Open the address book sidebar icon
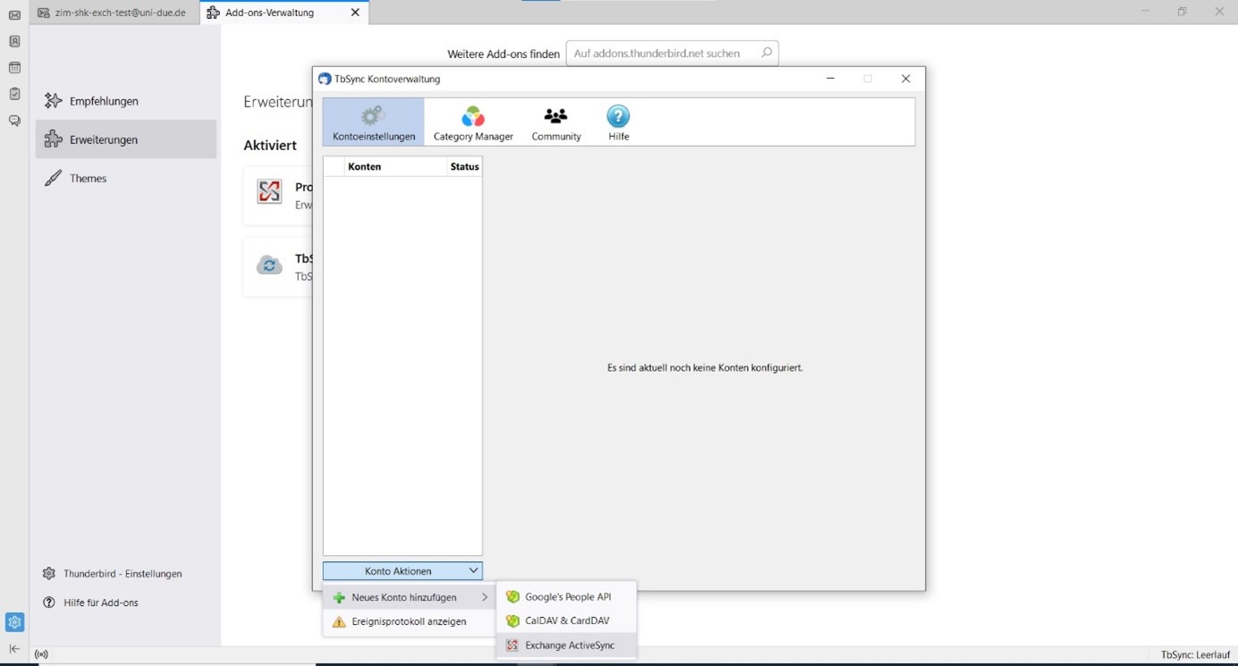 (x=14, y=41)
